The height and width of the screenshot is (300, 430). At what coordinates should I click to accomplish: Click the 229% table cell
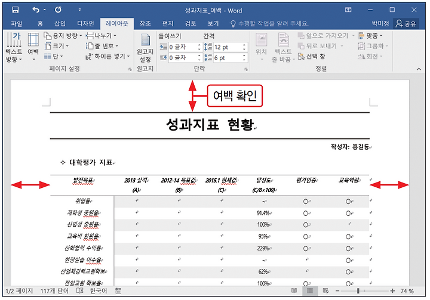(x=263, y=248)
